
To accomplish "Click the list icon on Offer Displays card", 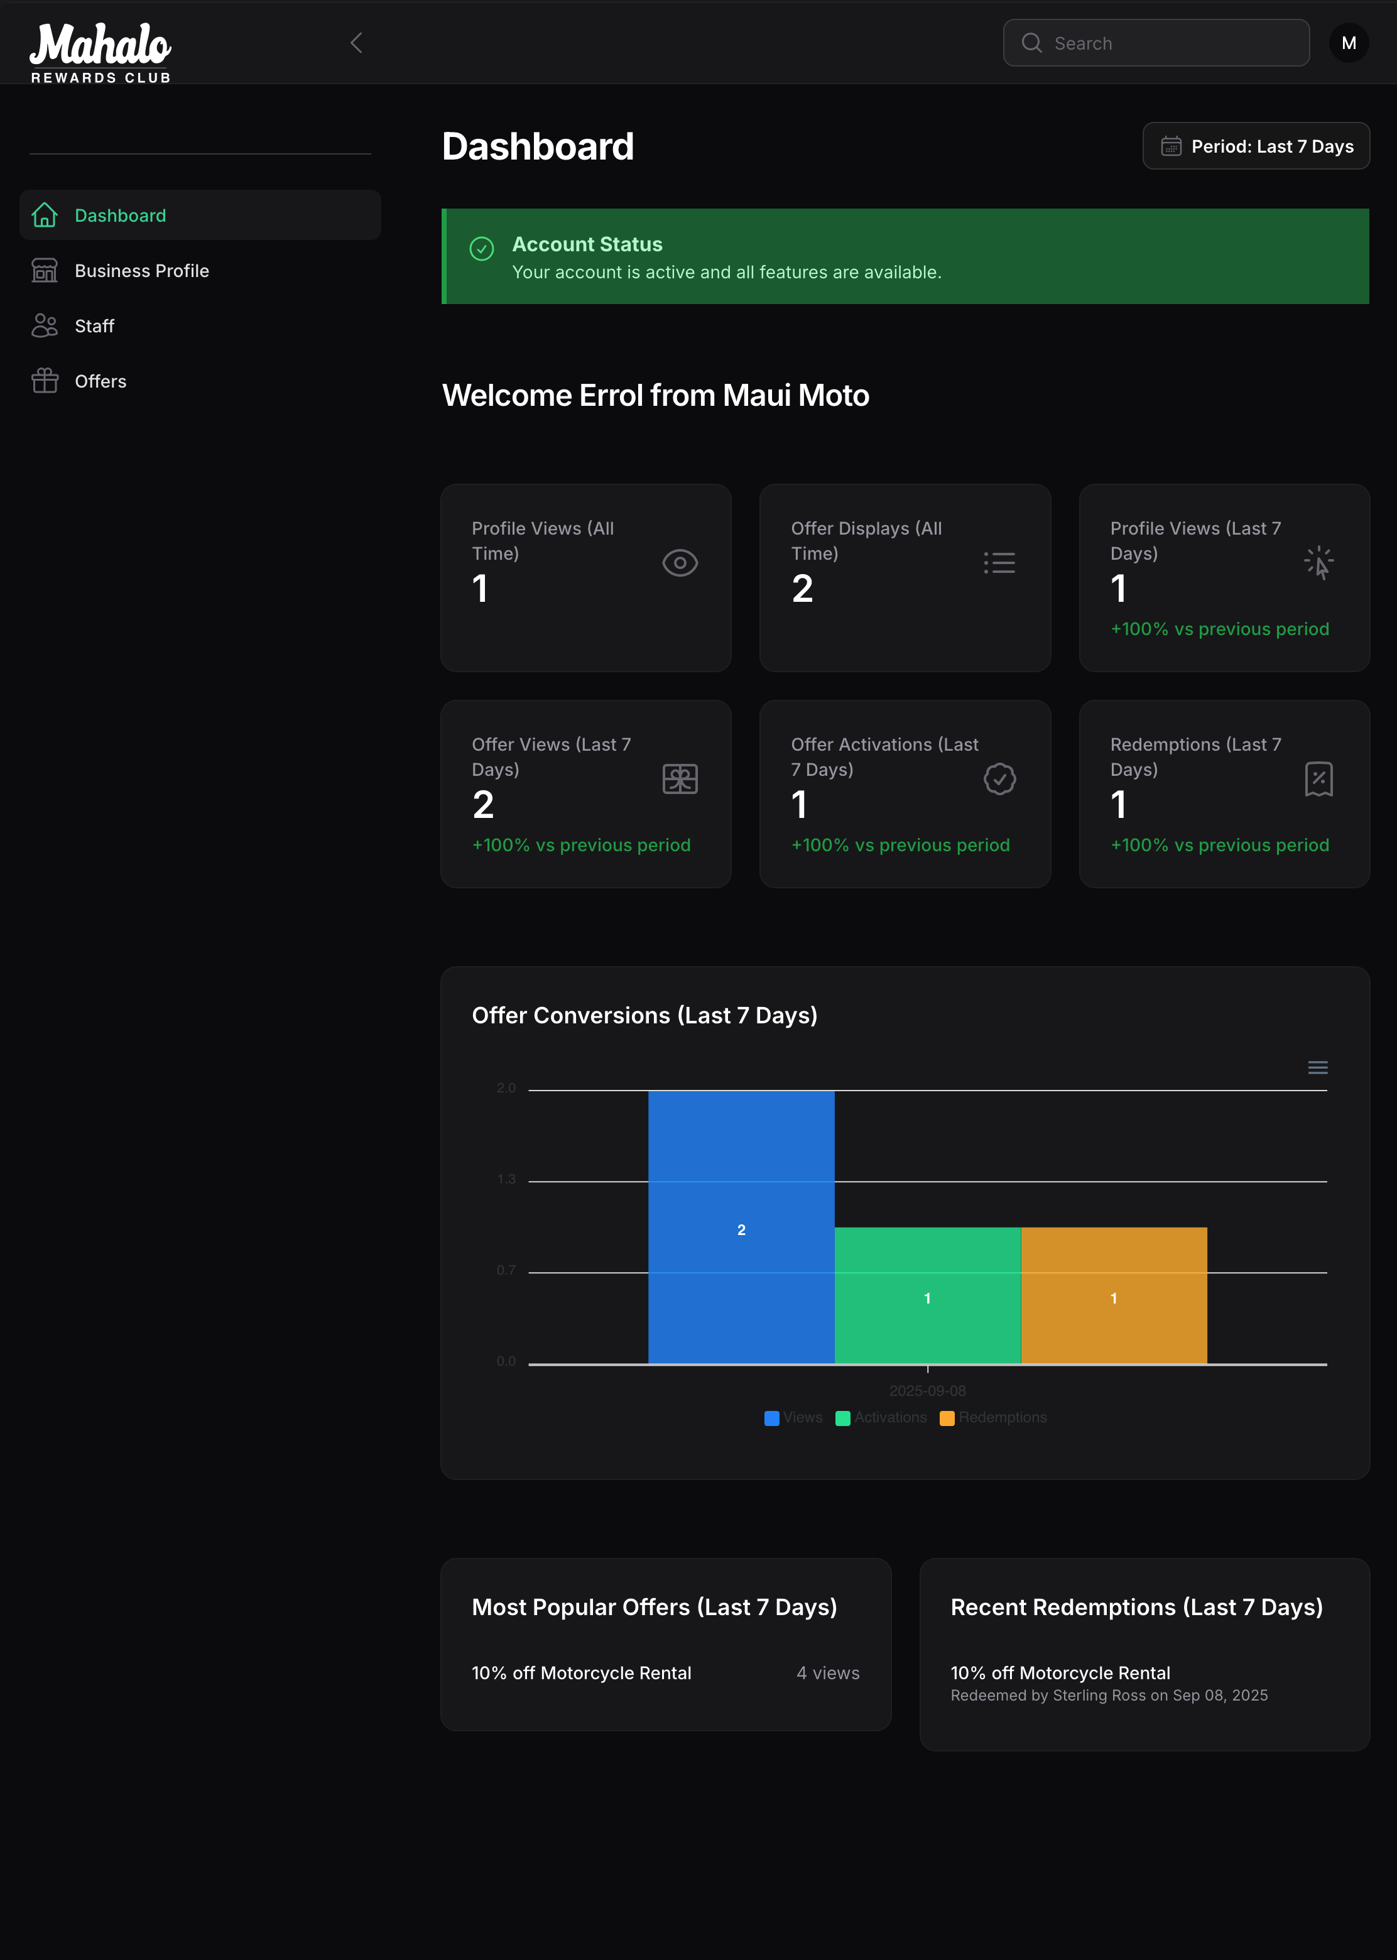I will [x=999, y=563].
